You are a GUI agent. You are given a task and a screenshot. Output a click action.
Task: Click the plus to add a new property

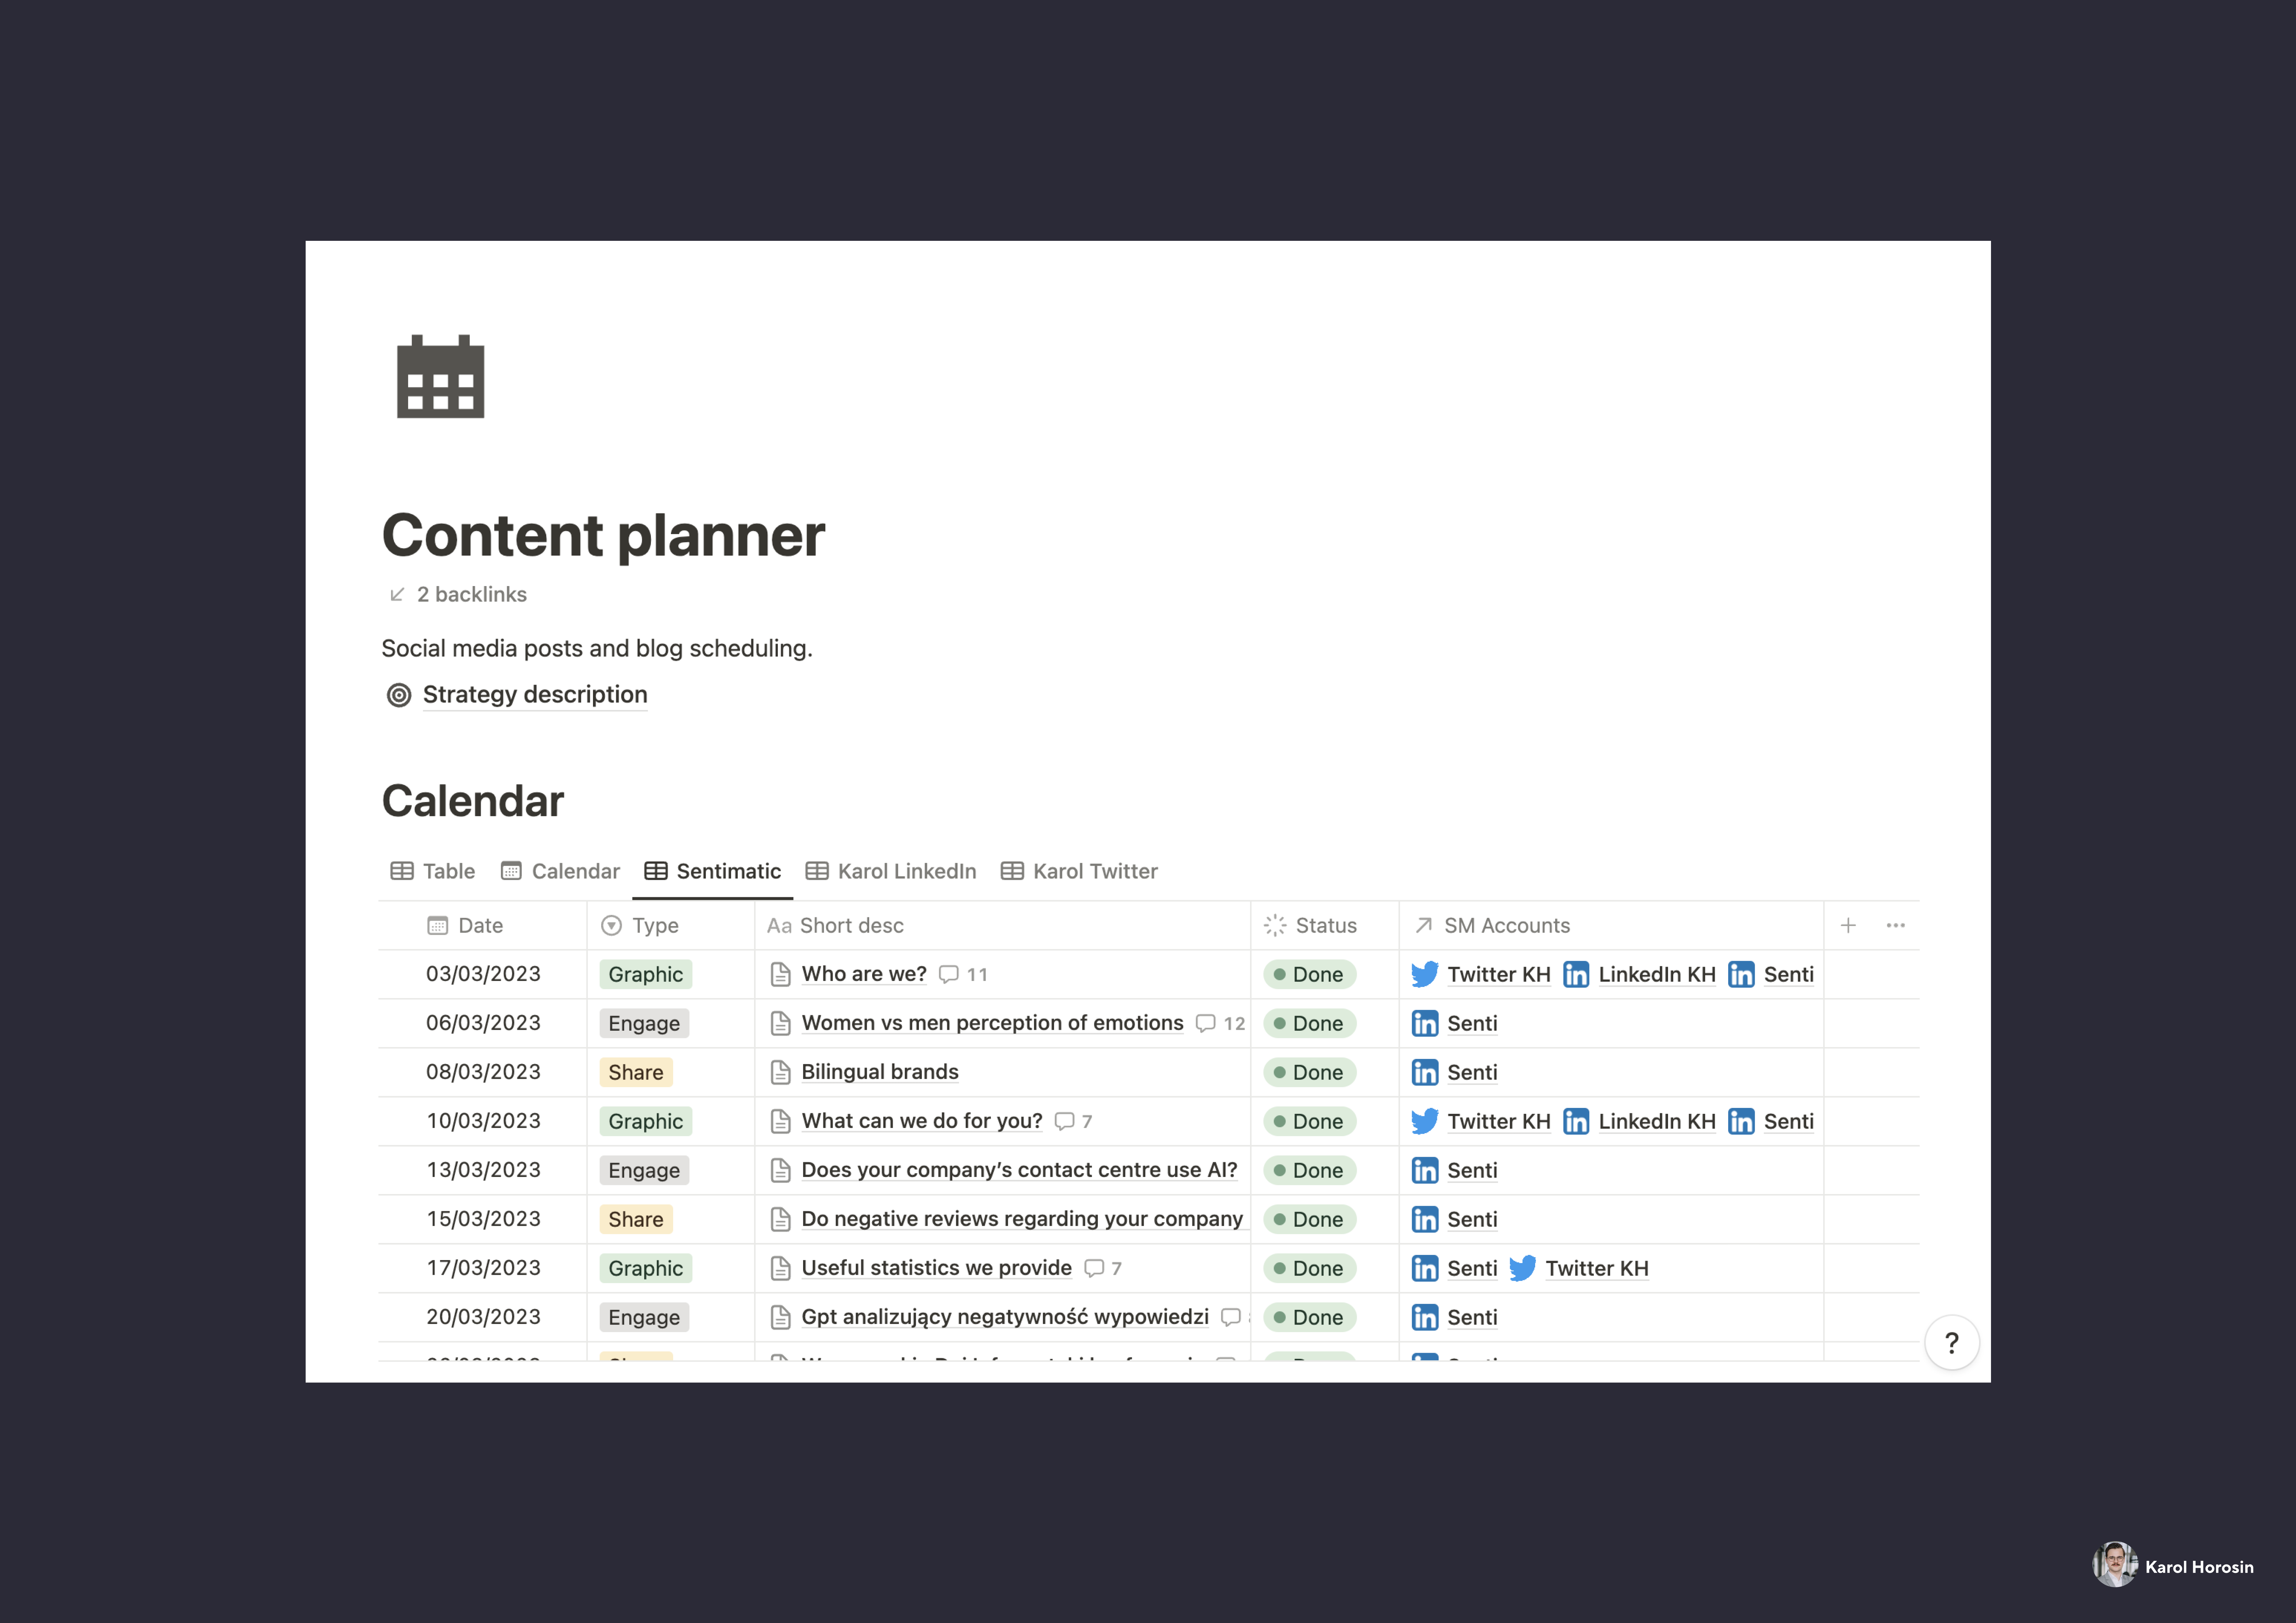(1848, 925)
